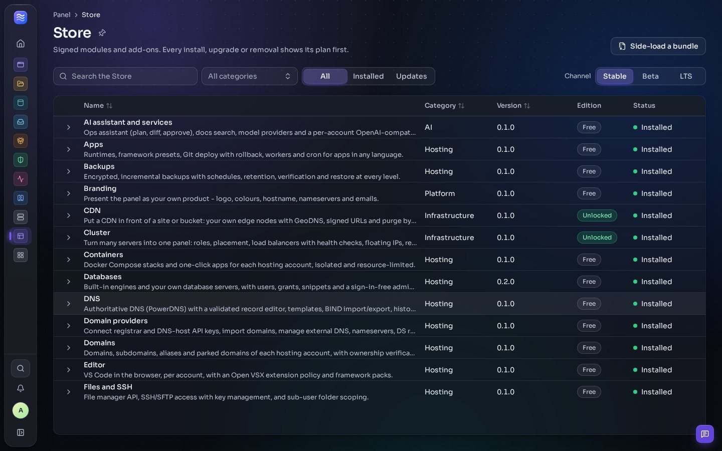Click the sidebar magnifier search icon

(21, 368)
